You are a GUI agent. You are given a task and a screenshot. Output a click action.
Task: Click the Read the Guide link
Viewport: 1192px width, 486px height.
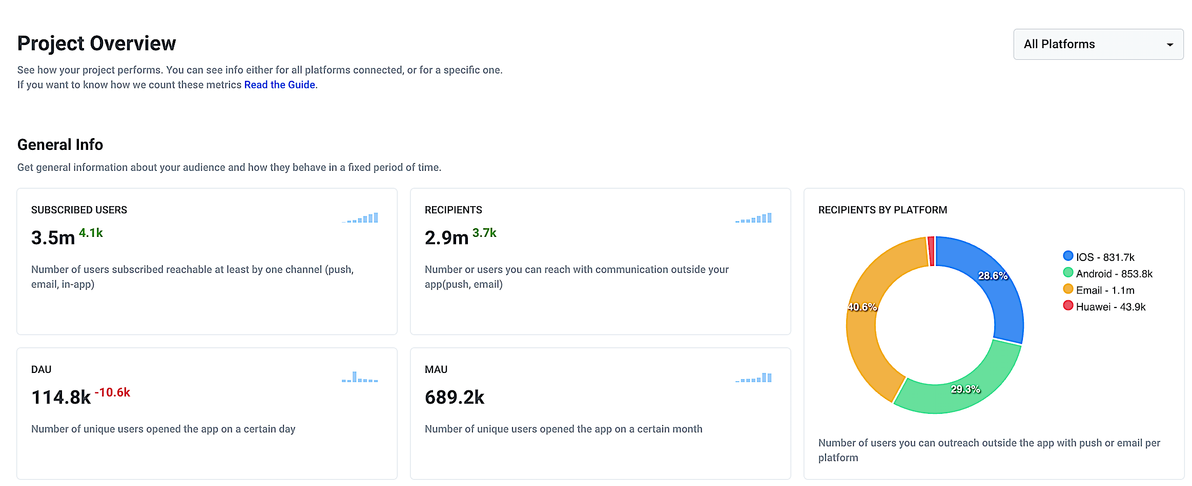point(279,85)
